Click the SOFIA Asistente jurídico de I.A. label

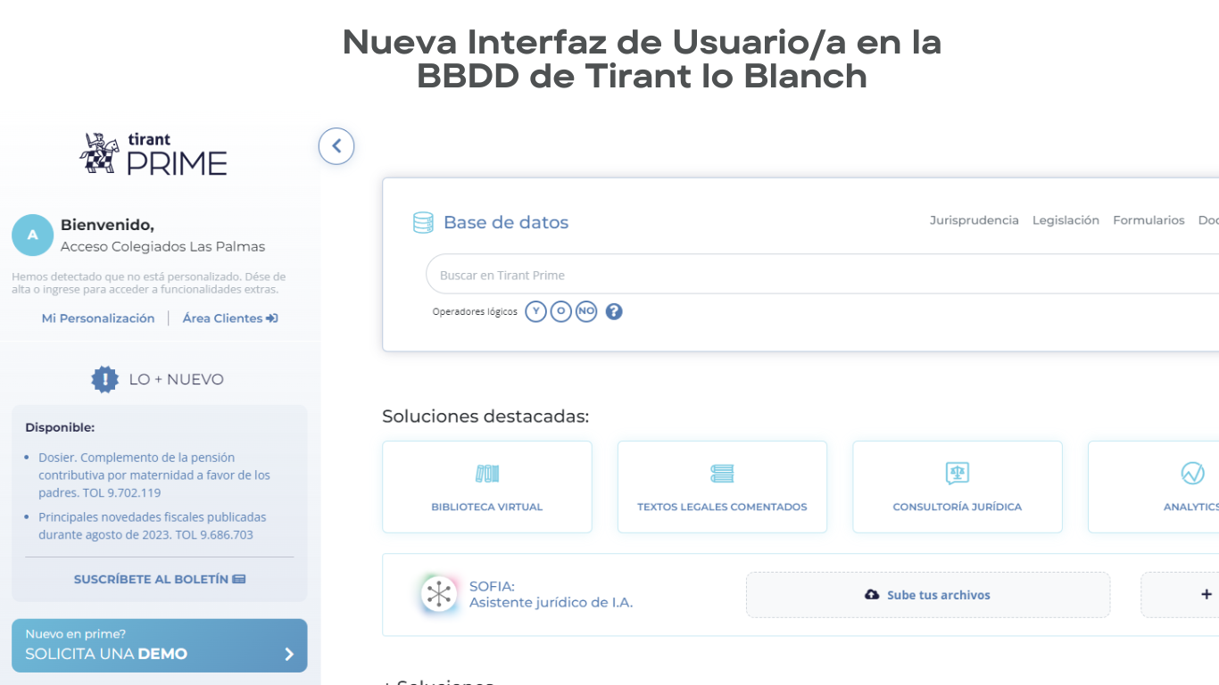pyautogui.click(x=551, y=595)
